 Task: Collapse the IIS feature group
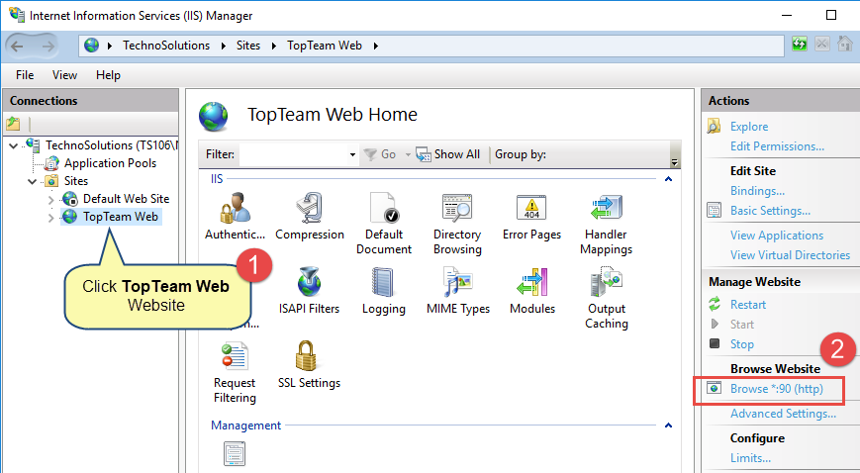pyautogui.click(x=669, y=179)
